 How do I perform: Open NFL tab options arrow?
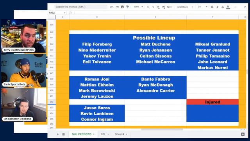(x=108, y=134)
